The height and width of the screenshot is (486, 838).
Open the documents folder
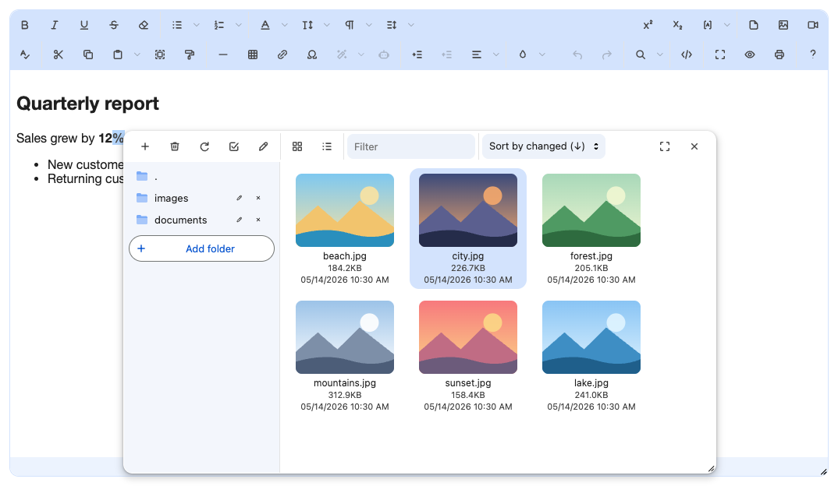[x=180, y=220]
